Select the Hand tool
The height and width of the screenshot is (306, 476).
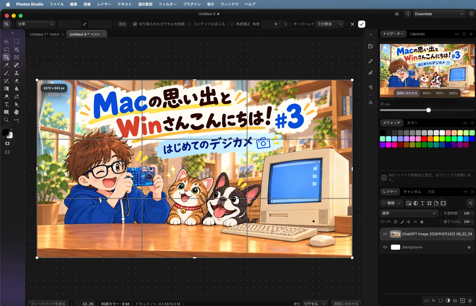click(x=17, y=112)
